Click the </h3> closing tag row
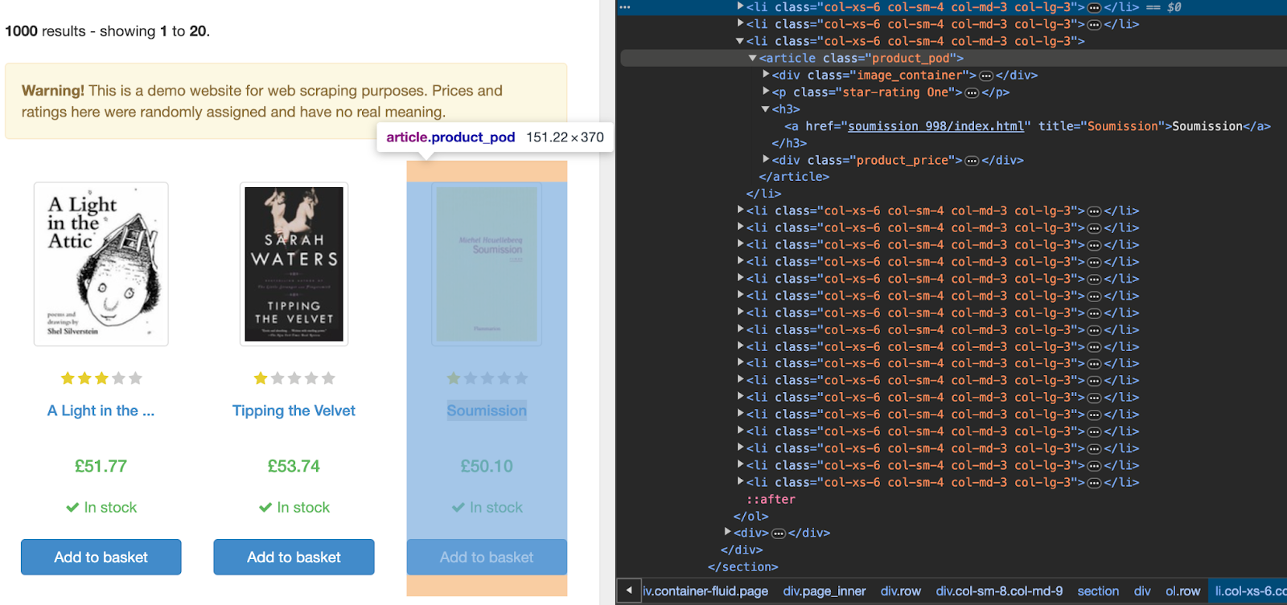Screen dimensions: 1287x605 click(789, 143)
